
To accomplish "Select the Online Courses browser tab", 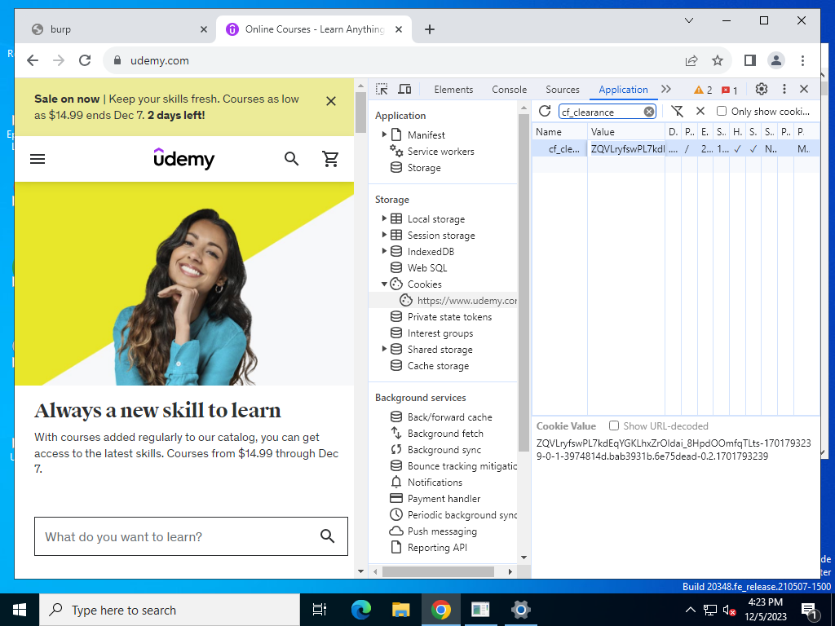I will [314, 29].
